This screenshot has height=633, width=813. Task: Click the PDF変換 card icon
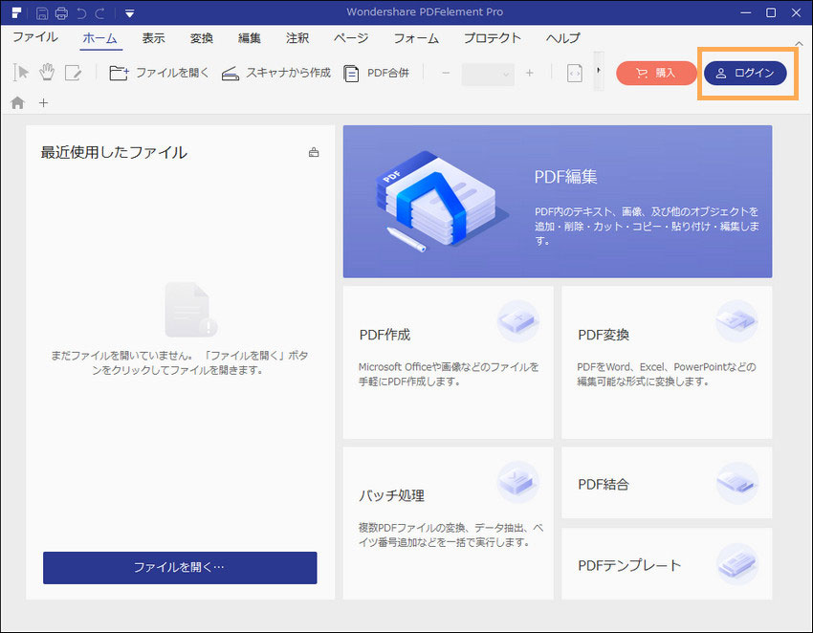point(736,321)
